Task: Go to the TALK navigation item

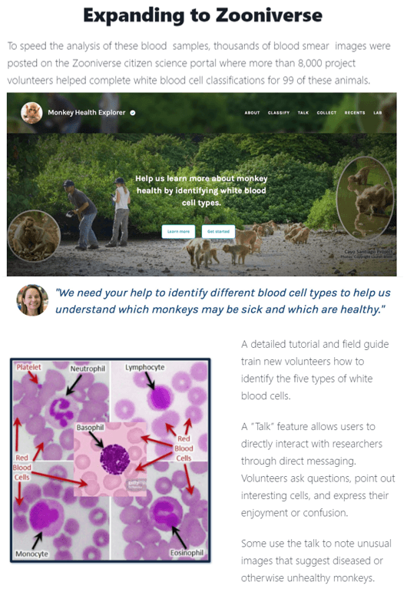Action: tap(303, 113)
